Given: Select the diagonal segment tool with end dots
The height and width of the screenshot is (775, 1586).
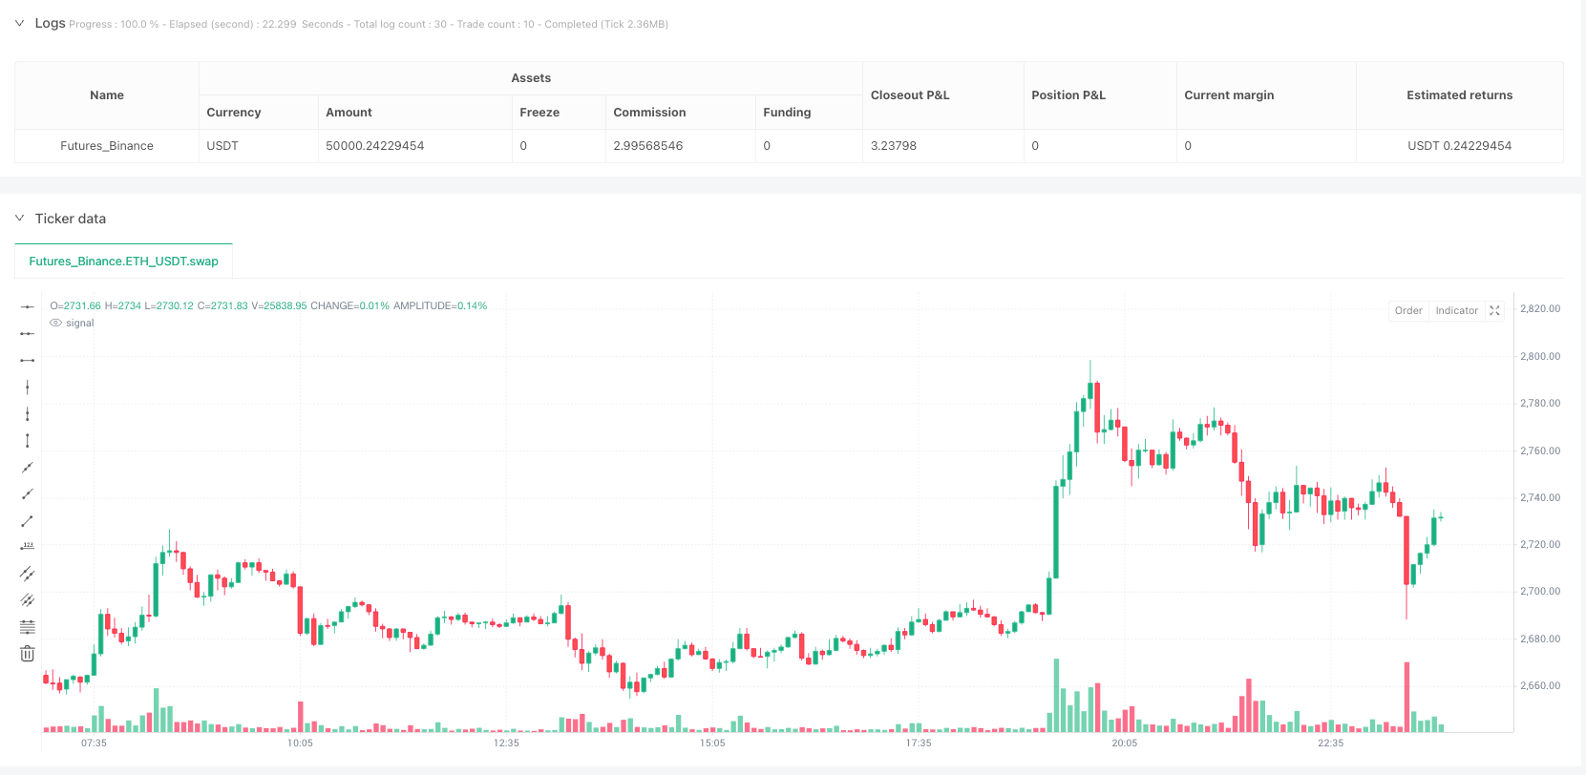Looking at the screenshot, I should click(x=28, y=520).
